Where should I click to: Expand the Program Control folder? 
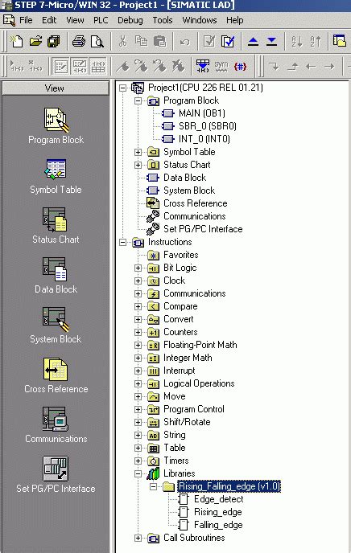pos(138,409)
